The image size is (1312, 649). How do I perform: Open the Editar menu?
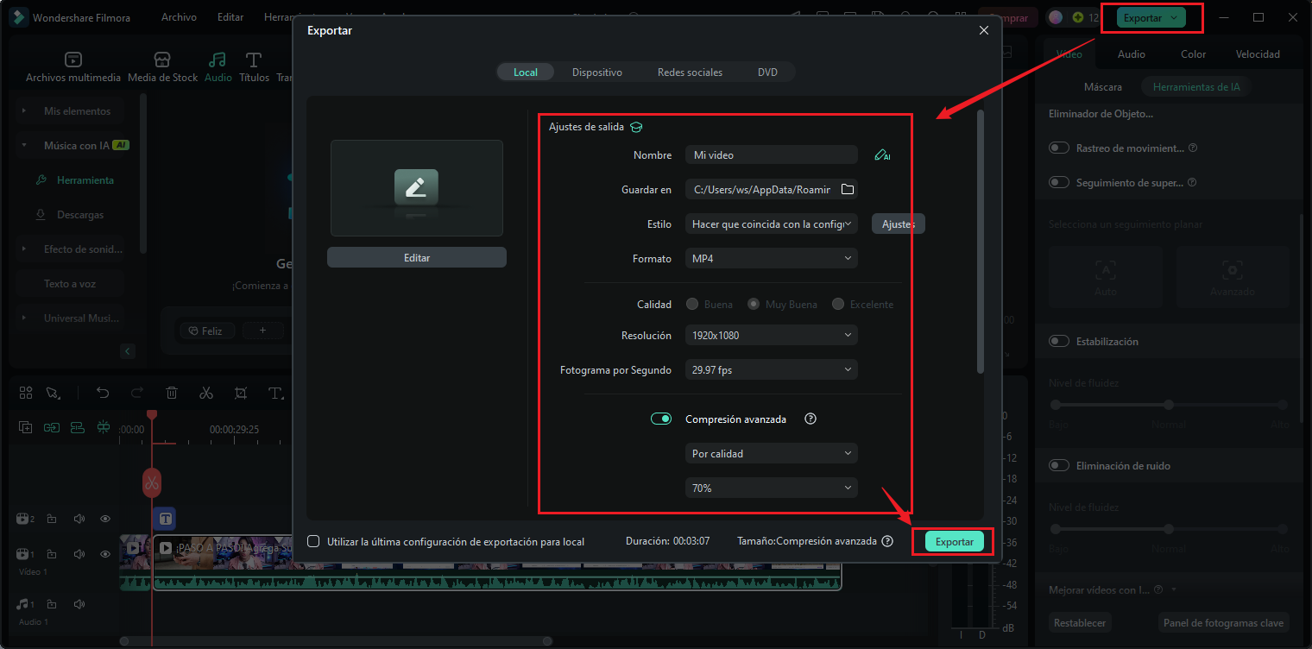230,17
